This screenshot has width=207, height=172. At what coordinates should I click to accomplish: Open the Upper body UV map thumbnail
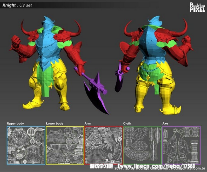pyautogui.click(x=26, y=145)
